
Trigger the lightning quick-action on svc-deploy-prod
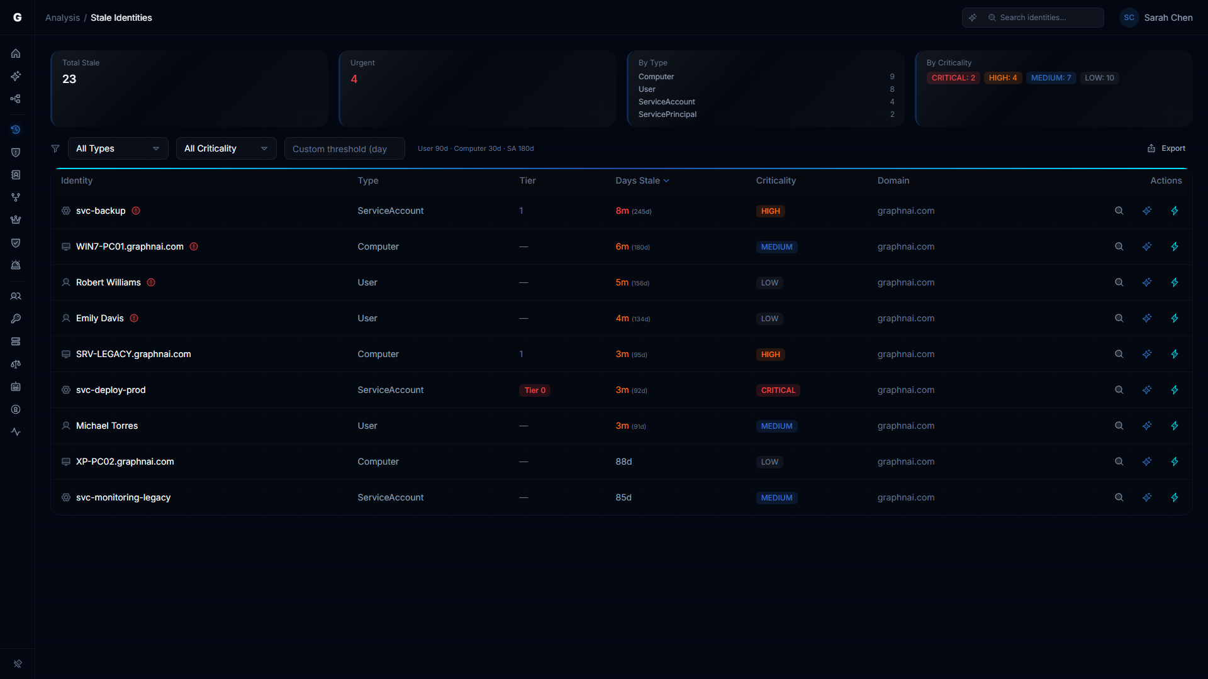coord(1175,390)
